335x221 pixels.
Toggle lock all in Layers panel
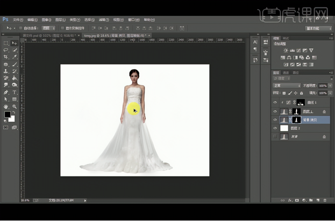[301, 93]
